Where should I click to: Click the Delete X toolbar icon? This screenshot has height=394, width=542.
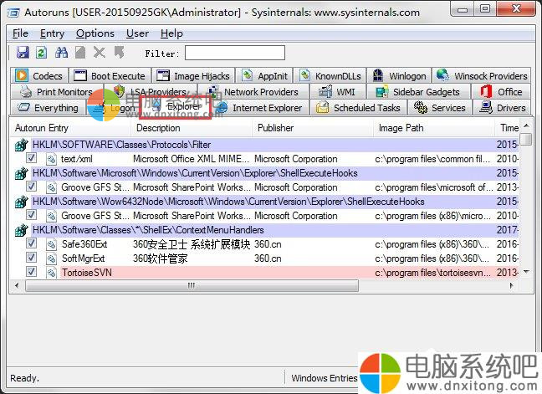click(100, 53)
